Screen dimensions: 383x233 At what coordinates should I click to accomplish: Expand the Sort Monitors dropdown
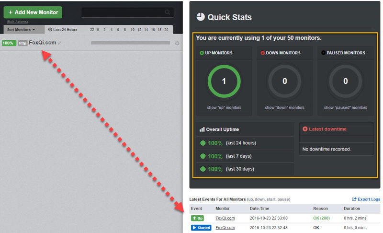point(21,30)
